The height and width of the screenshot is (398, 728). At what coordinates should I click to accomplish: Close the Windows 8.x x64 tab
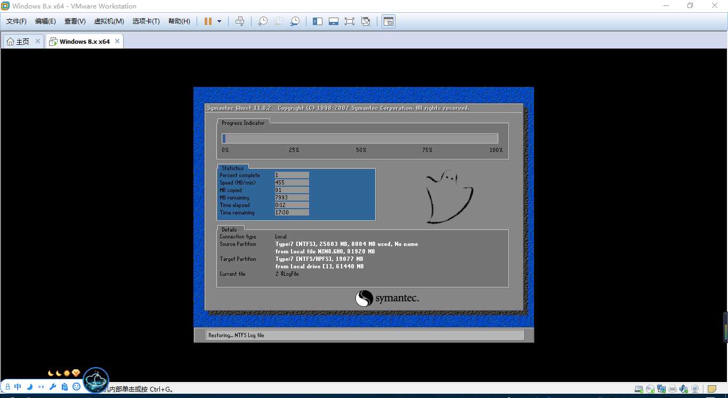tap(118, 41)
